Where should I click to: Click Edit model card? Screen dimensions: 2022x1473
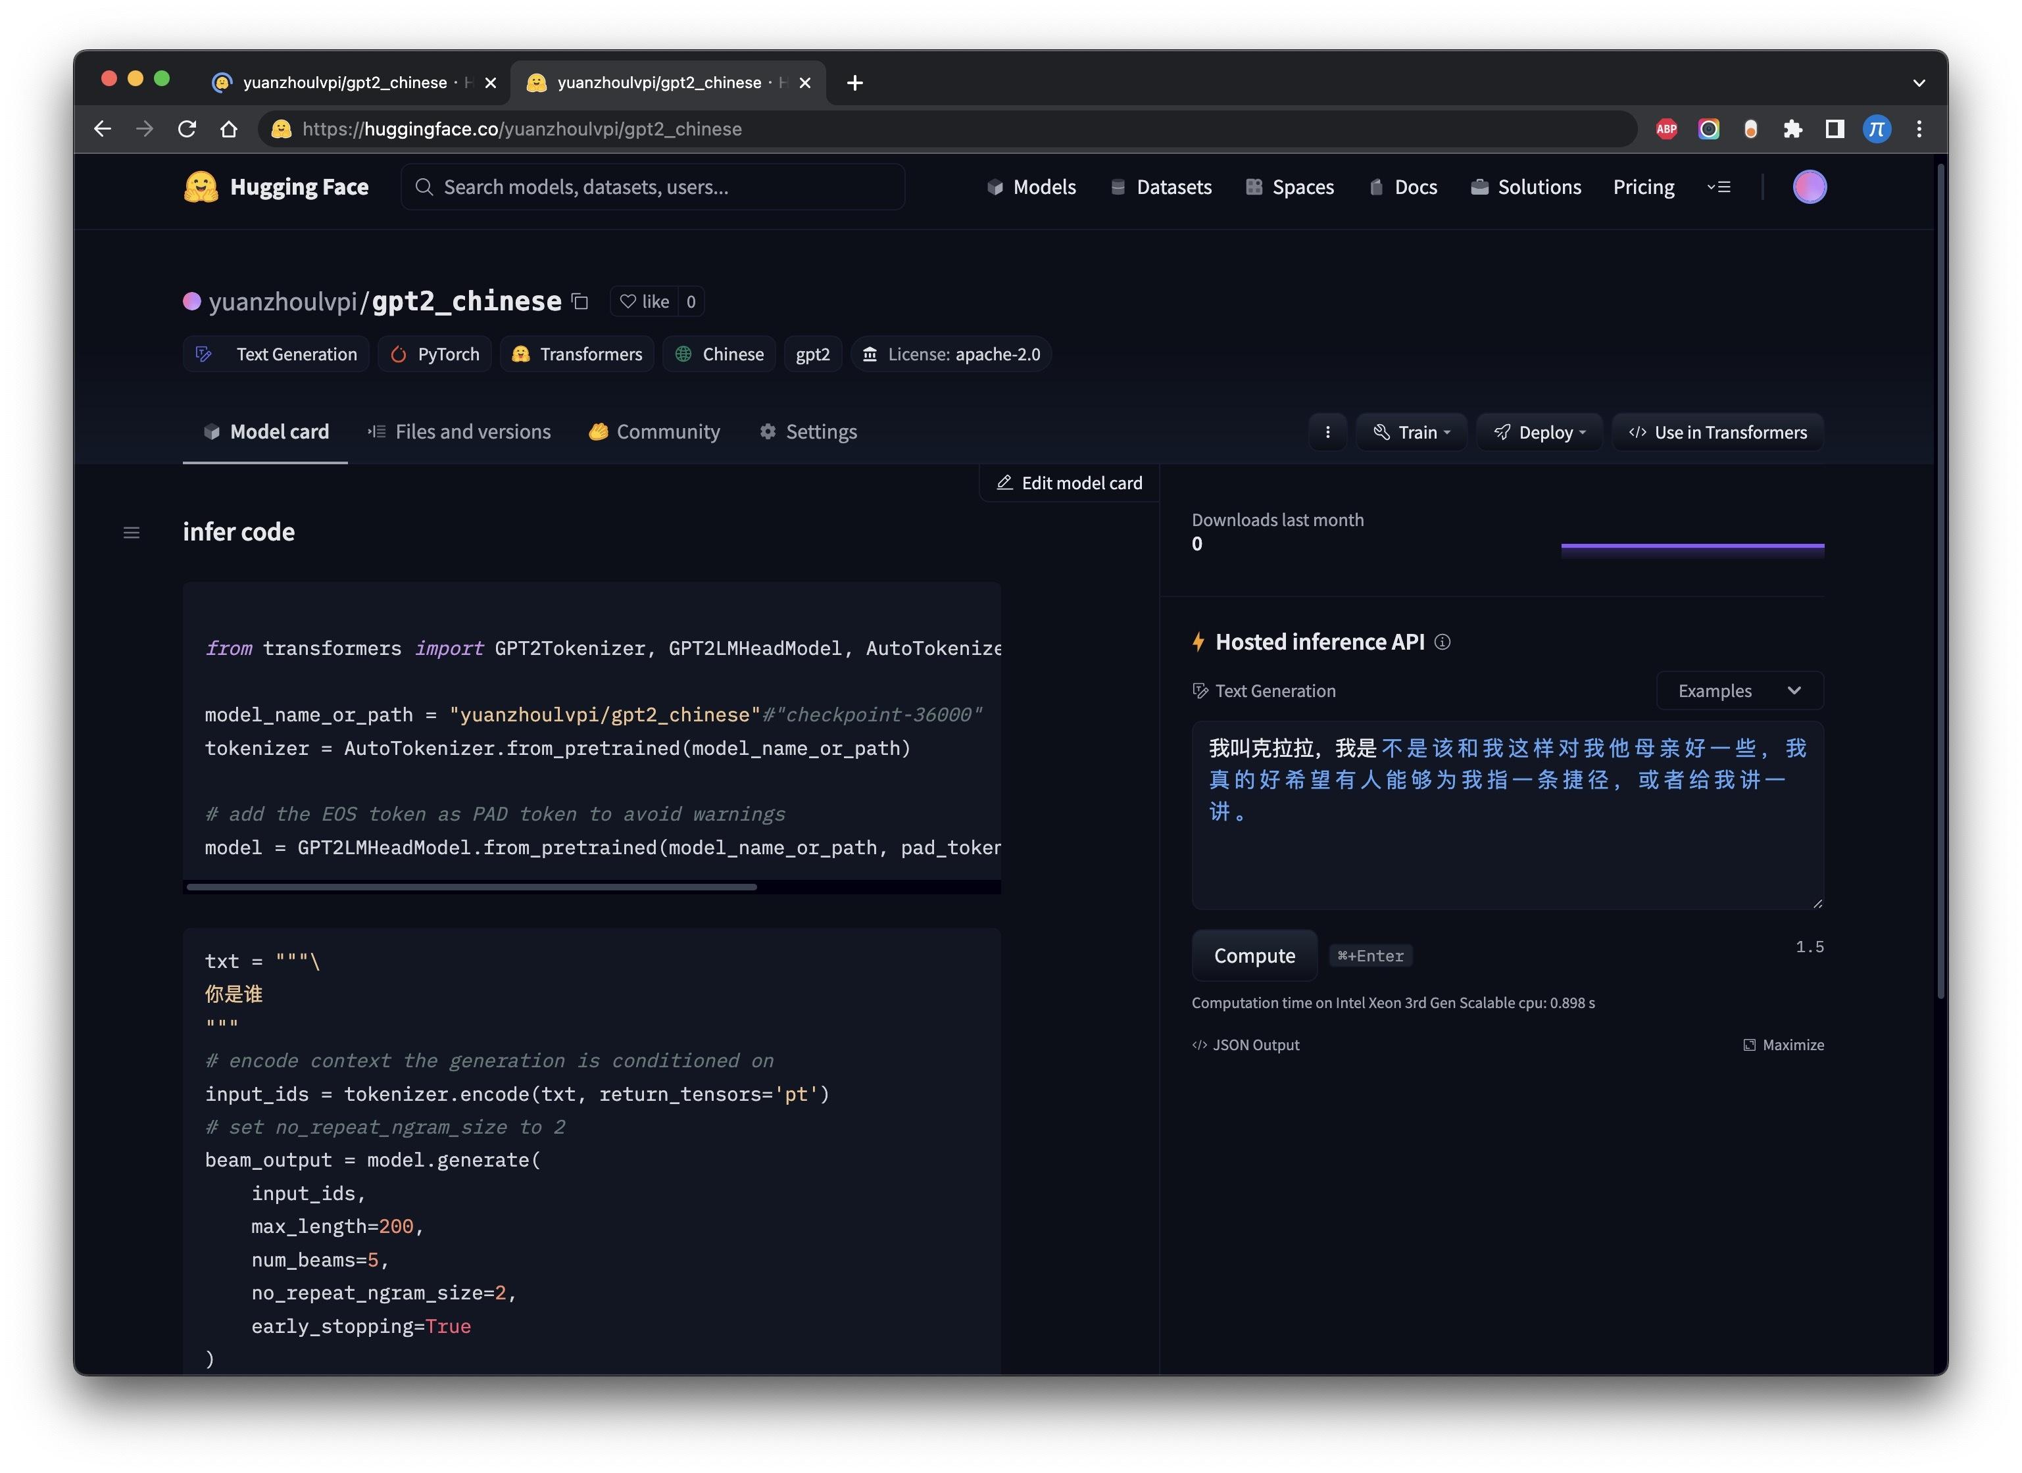(x=1068, y=483)
